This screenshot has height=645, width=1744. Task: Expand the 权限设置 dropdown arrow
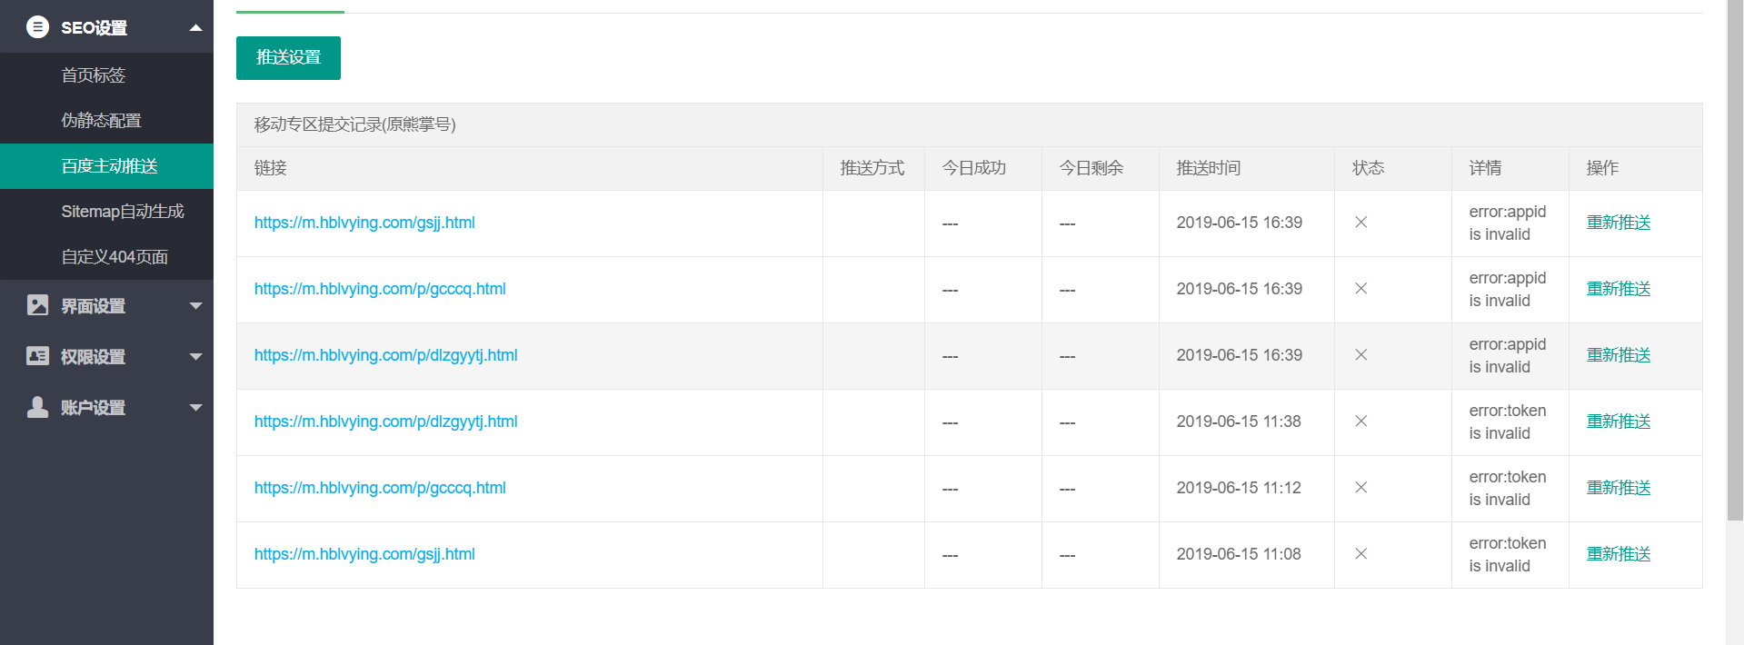(x=195, y=357)
